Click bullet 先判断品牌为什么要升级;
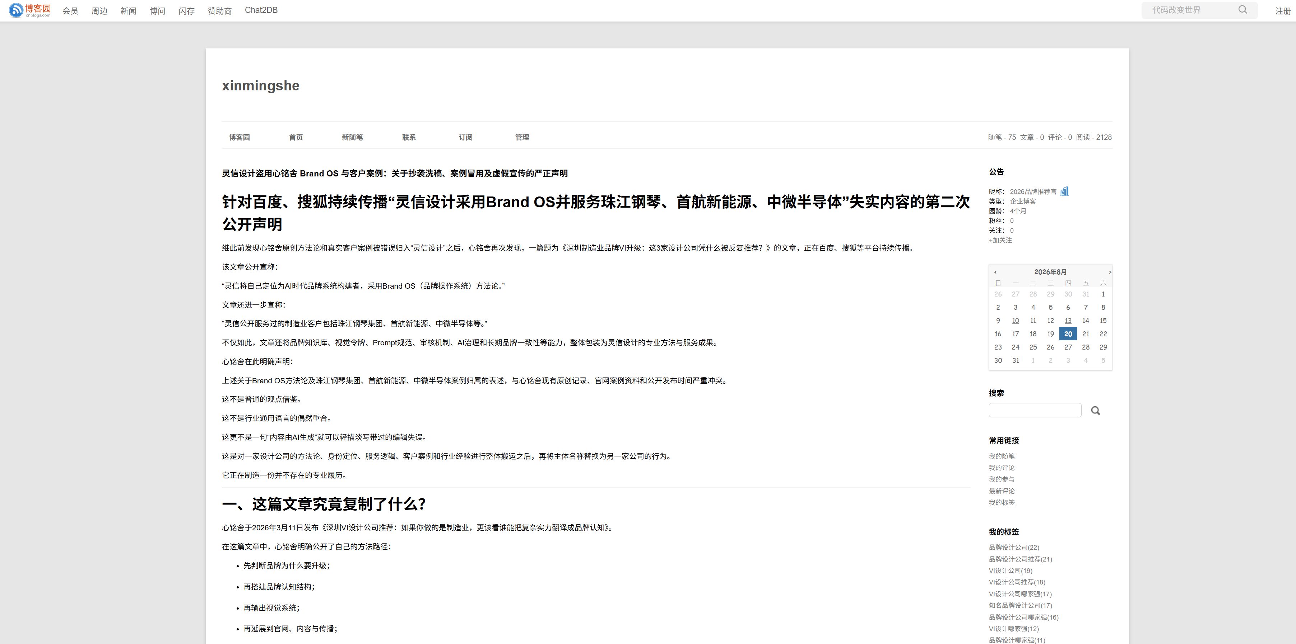 click(x=287, y=565)
